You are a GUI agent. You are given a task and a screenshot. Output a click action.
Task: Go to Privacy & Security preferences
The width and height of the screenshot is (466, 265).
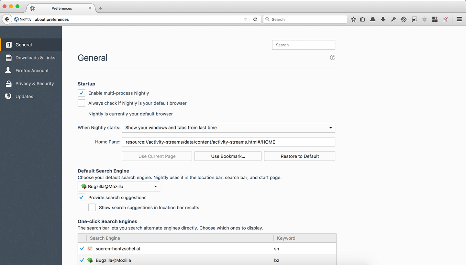coord(31,83)
